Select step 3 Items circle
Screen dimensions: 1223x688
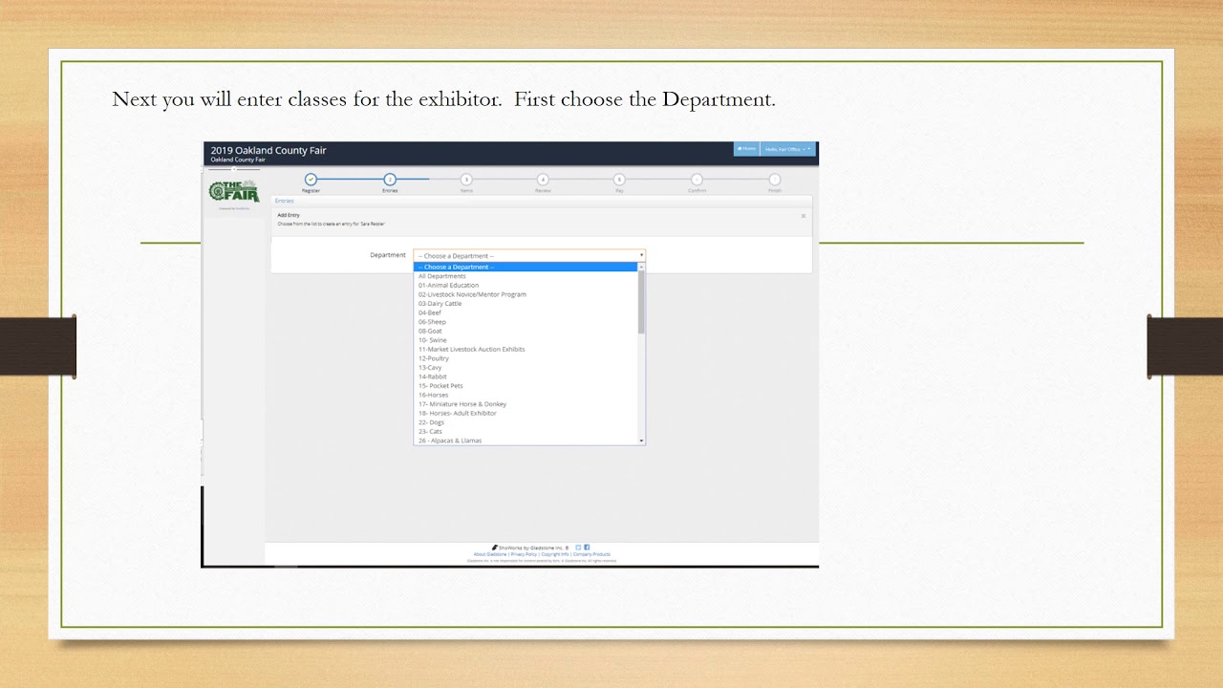click(x=466, y=180)
